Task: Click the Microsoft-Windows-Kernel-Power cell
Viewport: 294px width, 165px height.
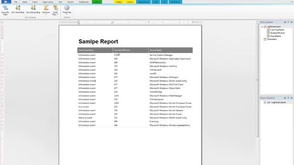Action: (165, 114)
